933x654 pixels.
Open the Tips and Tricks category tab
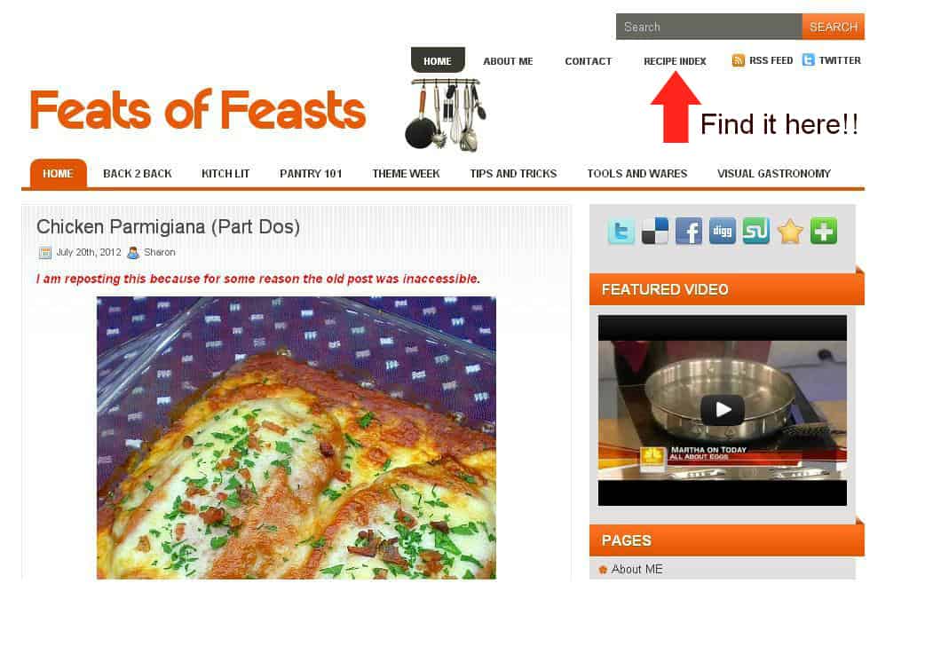(513, 174)
